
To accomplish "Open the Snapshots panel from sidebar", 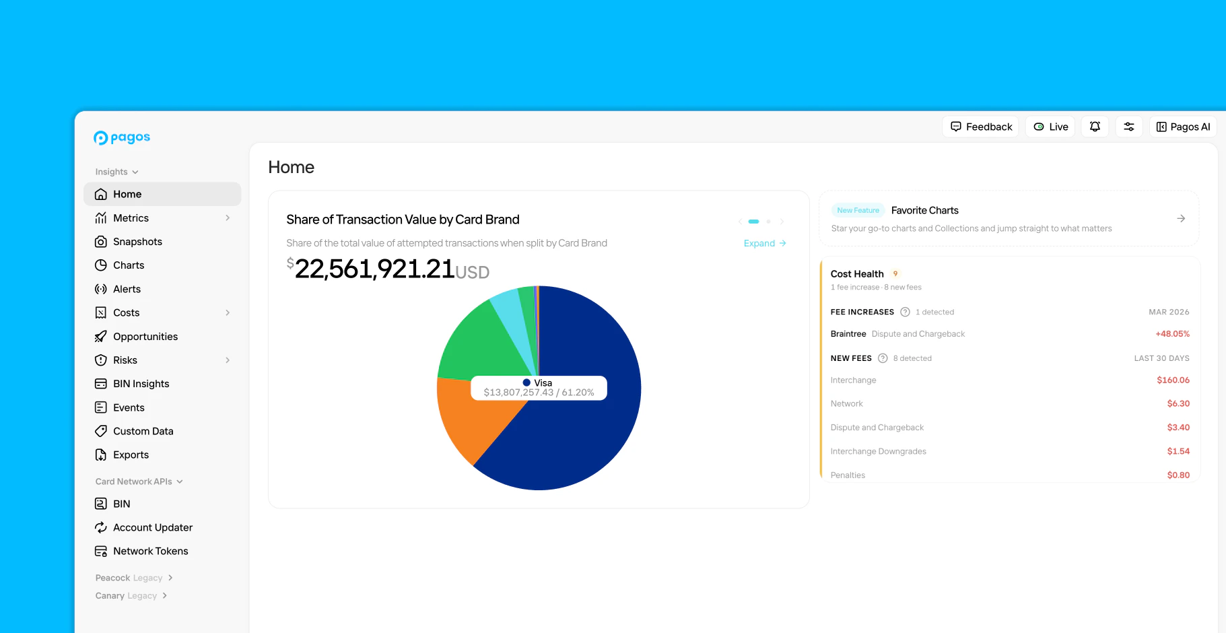I will click(x=137, y=241).
